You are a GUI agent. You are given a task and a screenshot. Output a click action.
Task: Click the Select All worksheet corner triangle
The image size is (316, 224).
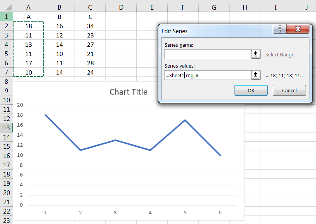8,7
